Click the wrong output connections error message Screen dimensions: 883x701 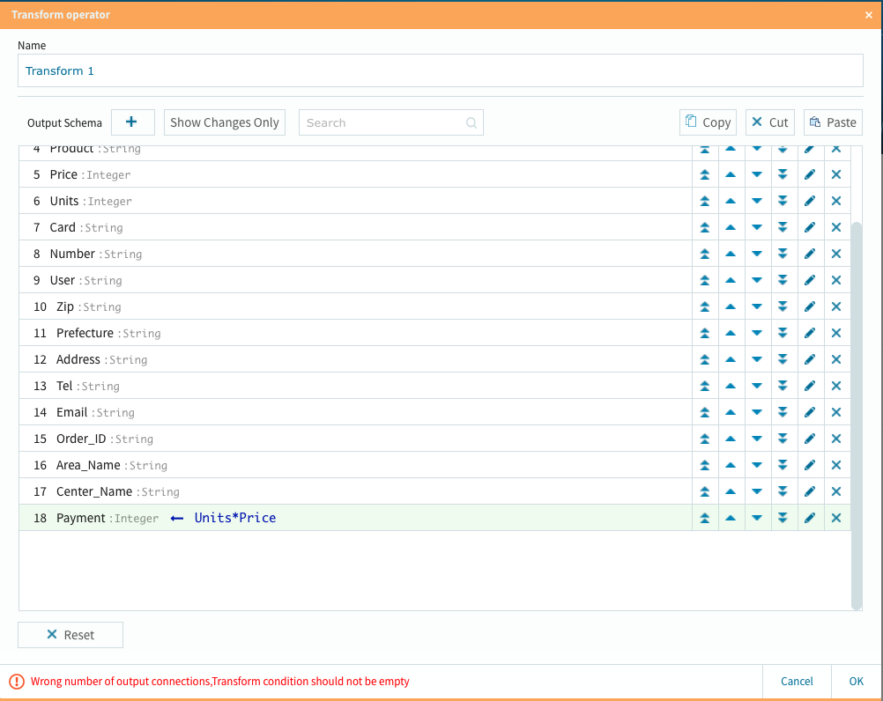219,682
